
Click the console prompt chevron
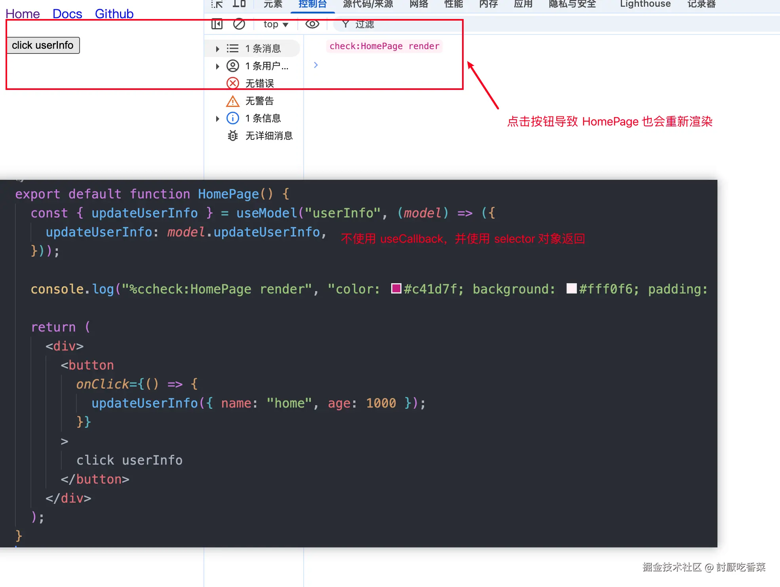point(316,65)
